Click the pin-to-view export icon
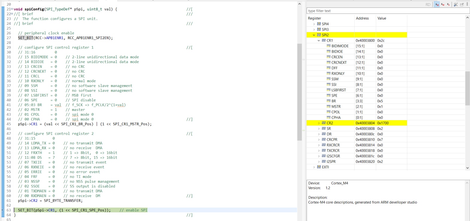Image resolution: width=470 pixels, height=221 pixels. [x=462, y=4]
